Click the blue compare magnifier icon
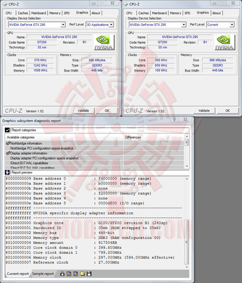The image size is (242, 283). pos(76,274)
